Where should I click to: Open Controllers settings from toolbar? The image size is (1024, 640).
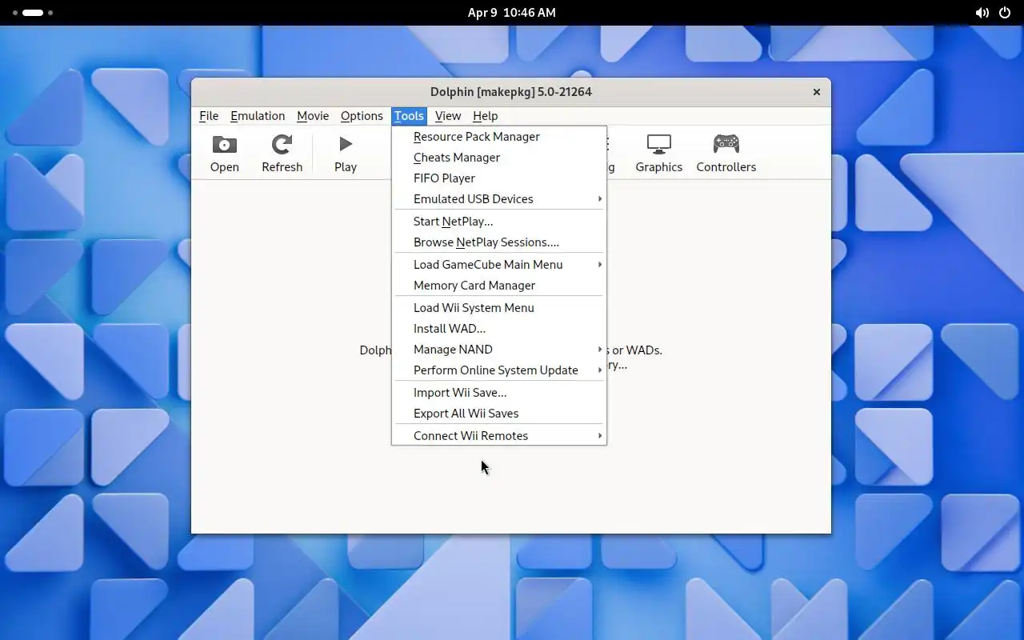(x=726, y=154)
